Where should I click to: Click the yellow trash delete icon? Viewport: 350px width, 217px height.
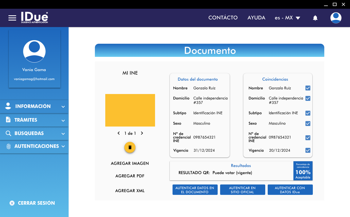(130, 147)
